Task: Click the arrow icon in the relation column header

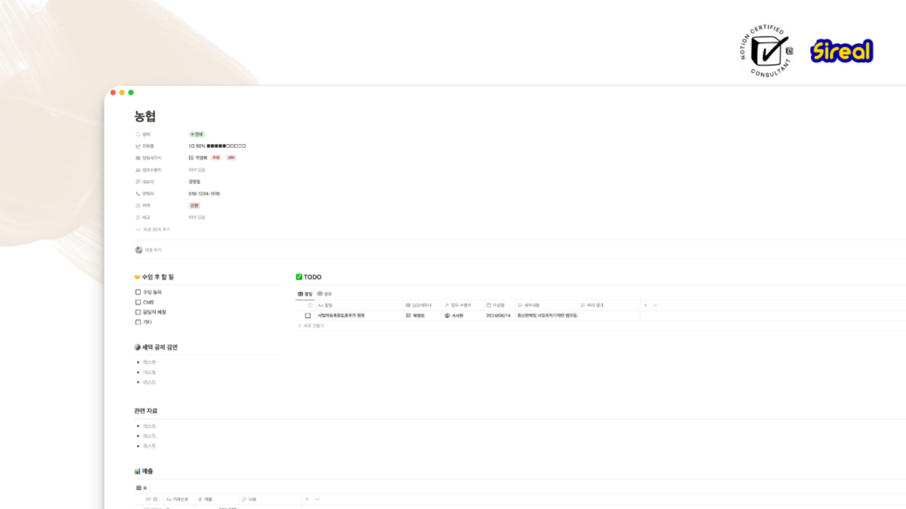Action: (446, 305)
